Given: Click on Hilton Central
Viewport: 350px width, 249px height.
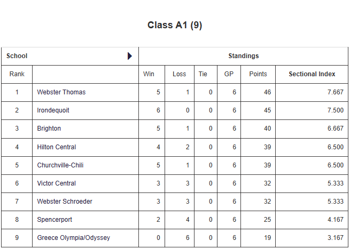Looking at the screenshot, I should coord(57,147).
